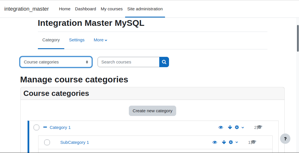Hide SubCategory 1 using eye icon

click(215, 142)
